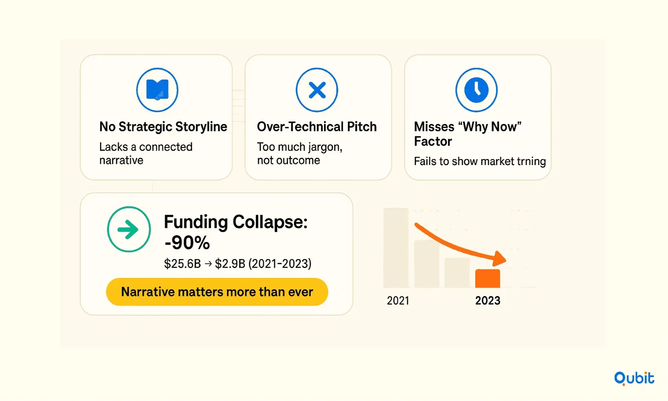This screenshot has width=668, height=401.
Task: Click the orange 2023 bar
Action: (488, 278)
